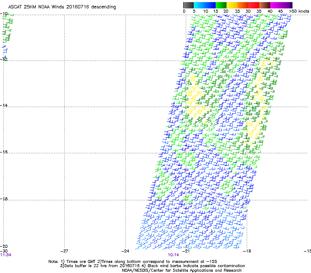Click the -12 latitude axis label
The image size is (311, 273).
(4, 59)
